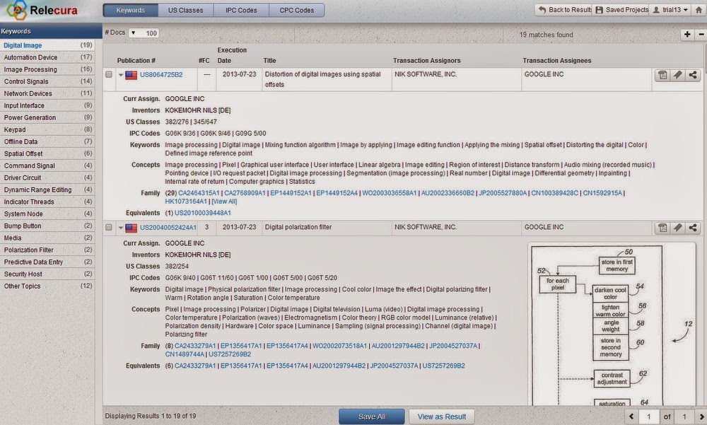The height and width of the screenshot is (425, 707).
Task: Open family link WO2002073518A1
Action: (339, 346)
